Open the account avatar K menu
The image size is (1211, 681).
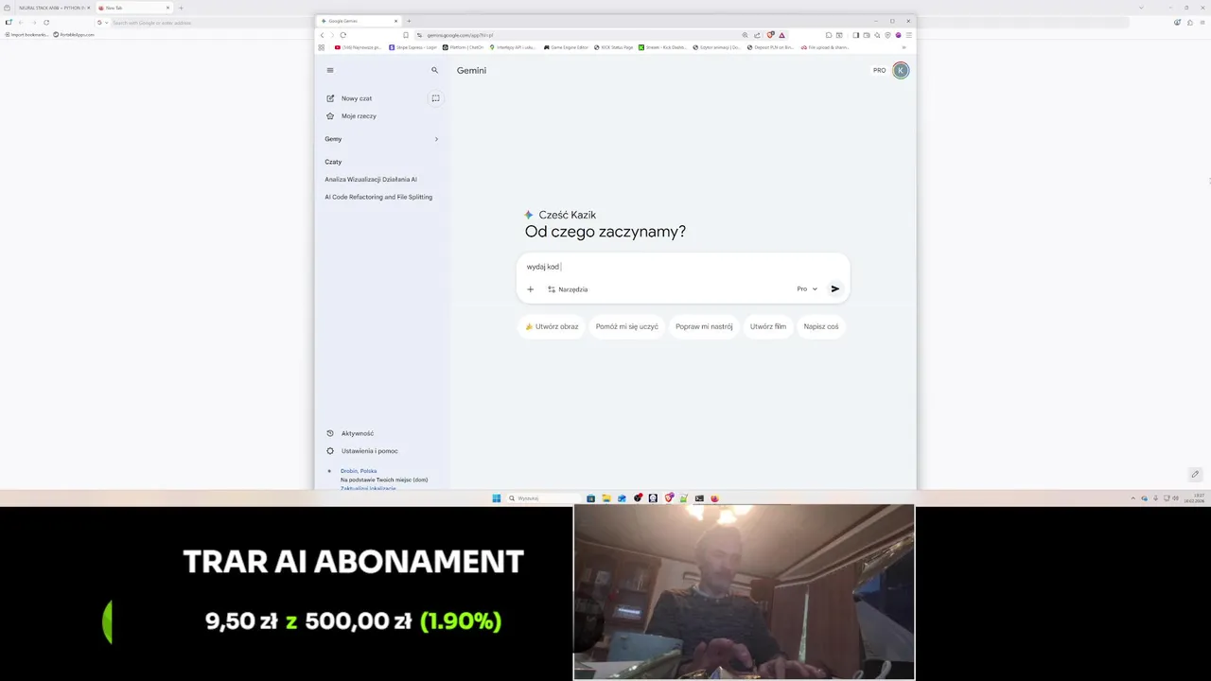pyautogui.click(x=901, y=70)
